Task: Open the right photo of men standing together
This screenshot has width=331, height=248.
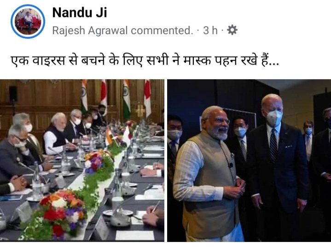Action: [249, 161]
